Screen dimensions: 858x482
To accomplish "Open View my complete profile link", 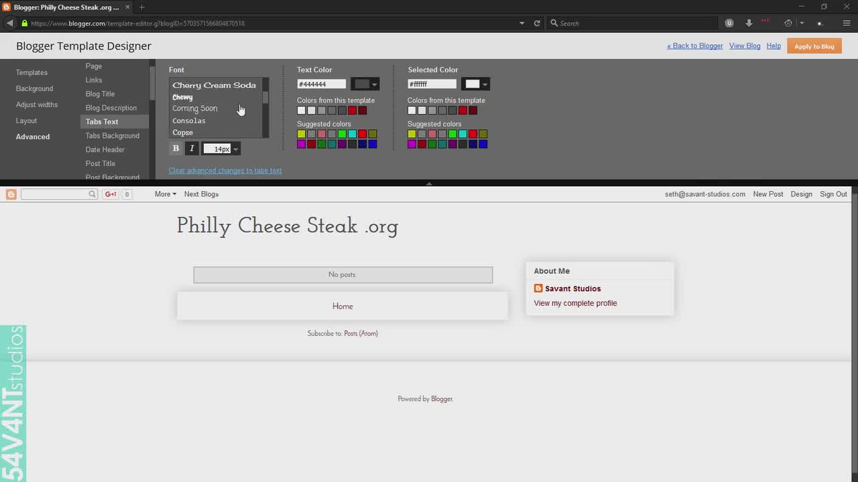I will pos(575,303).
